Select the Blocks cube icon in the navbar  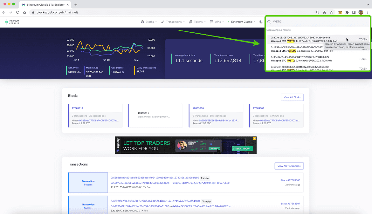[x=142, y=22]
